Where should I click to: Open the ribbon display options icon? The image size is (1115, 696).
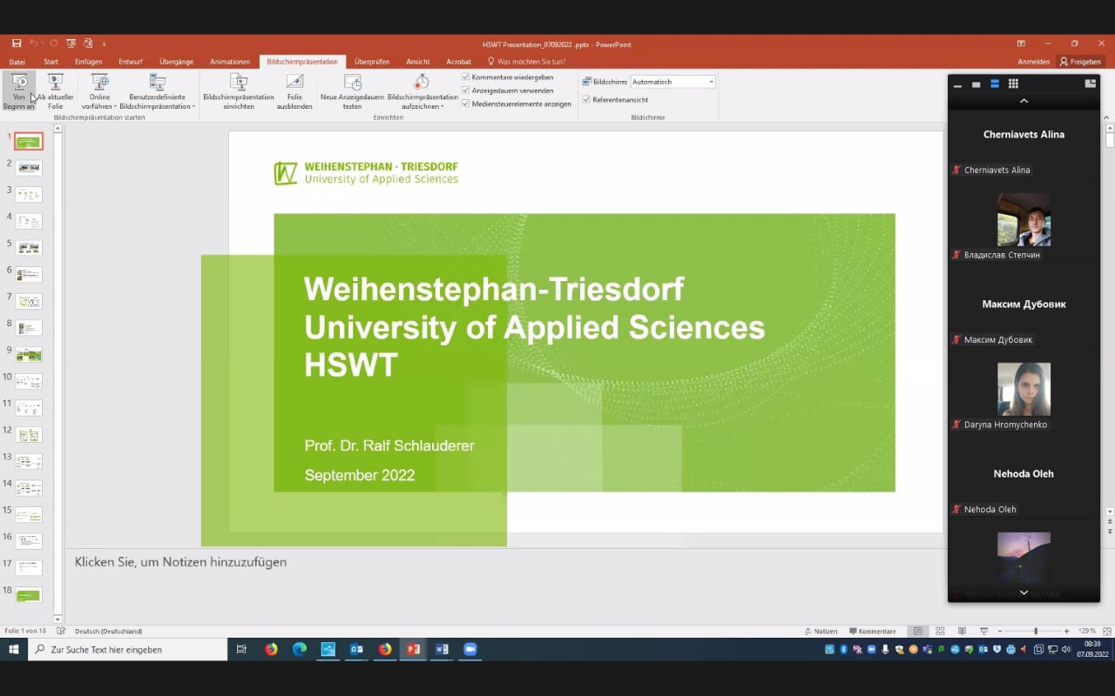point(1021,43)
